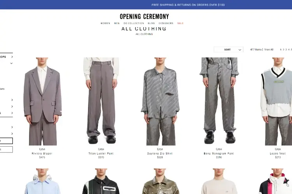The width and height of the screenshot is (292, 194).
Task: Expand the sidebar category ending in OPS
Action: click(6, 57)
